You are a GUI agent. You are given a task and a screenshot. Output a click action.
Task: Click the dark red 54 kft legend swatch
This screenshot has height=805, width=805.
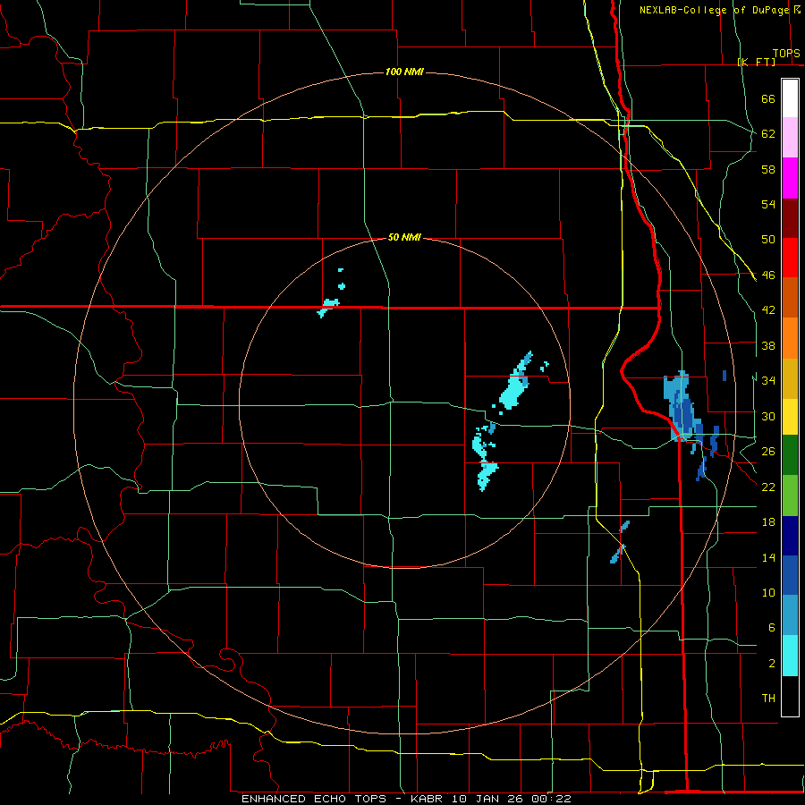(x=790, y=218)
